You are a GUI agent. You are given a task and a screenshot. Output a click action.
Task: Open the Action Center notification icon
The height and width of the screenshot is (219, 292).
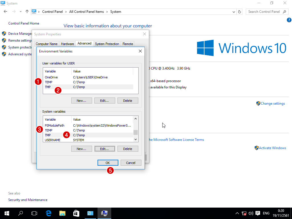coord(258,213)
